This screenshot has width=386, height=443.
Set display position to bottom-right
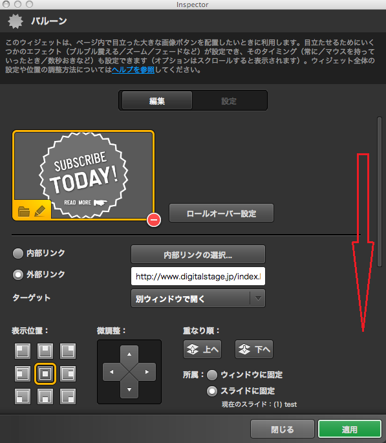click(68, 396)
